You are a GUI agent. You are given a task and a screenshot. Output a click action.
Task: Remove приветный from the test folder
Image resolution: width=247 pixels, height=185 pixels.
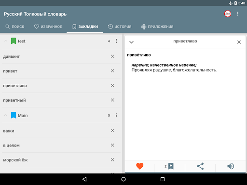(112, 100)
